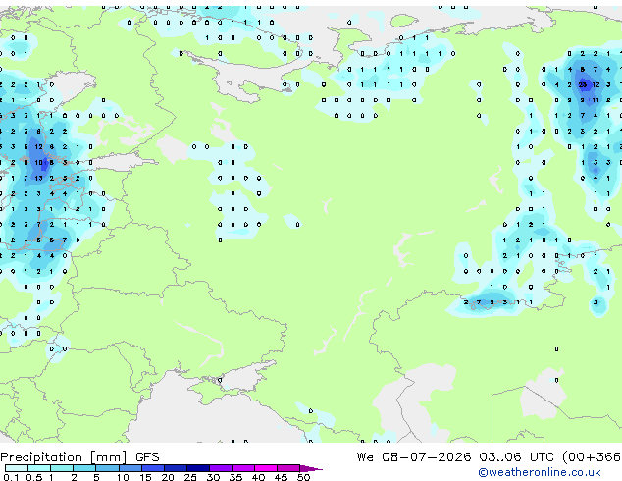Select the 5–10 mm legend color
Image resolution: width=622 pixels, height=481 pixels.
point(107,468)
